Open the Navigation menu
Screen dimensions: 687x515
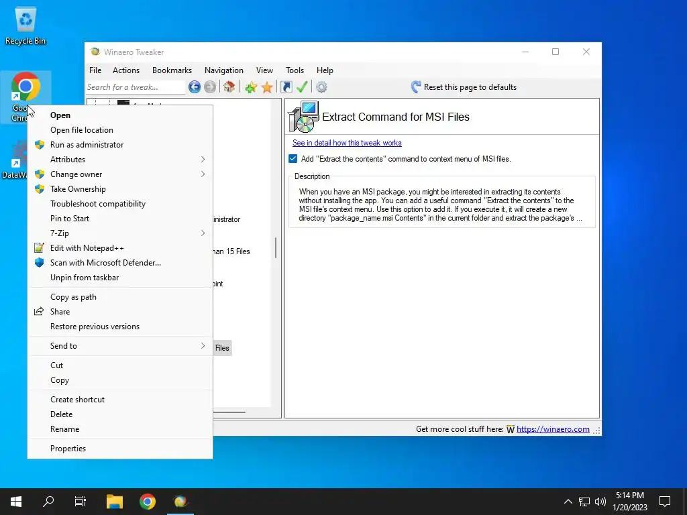coord(224,70)
